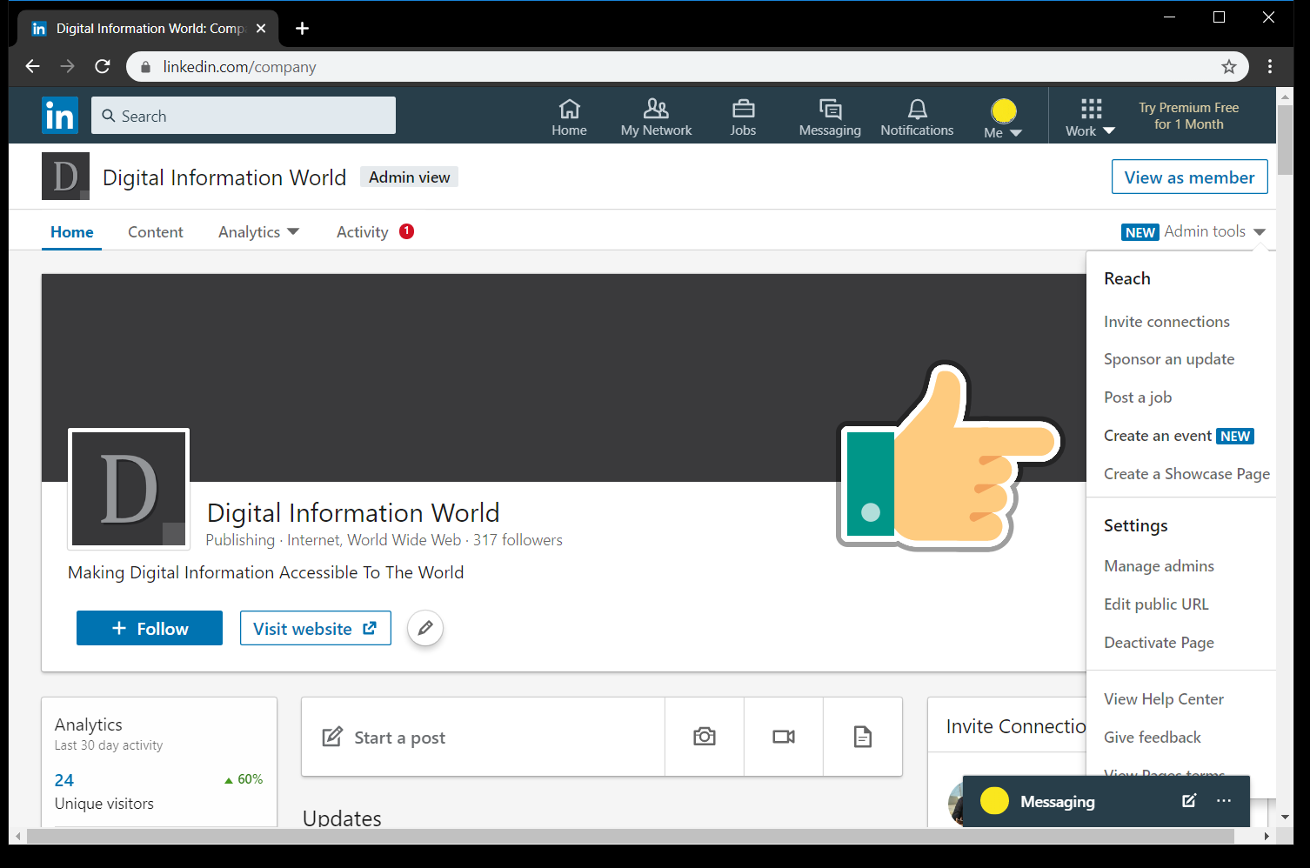The image size is (1310, 868).
Task: Click the yellow Messaging avatar
Action: click(994, 801)
